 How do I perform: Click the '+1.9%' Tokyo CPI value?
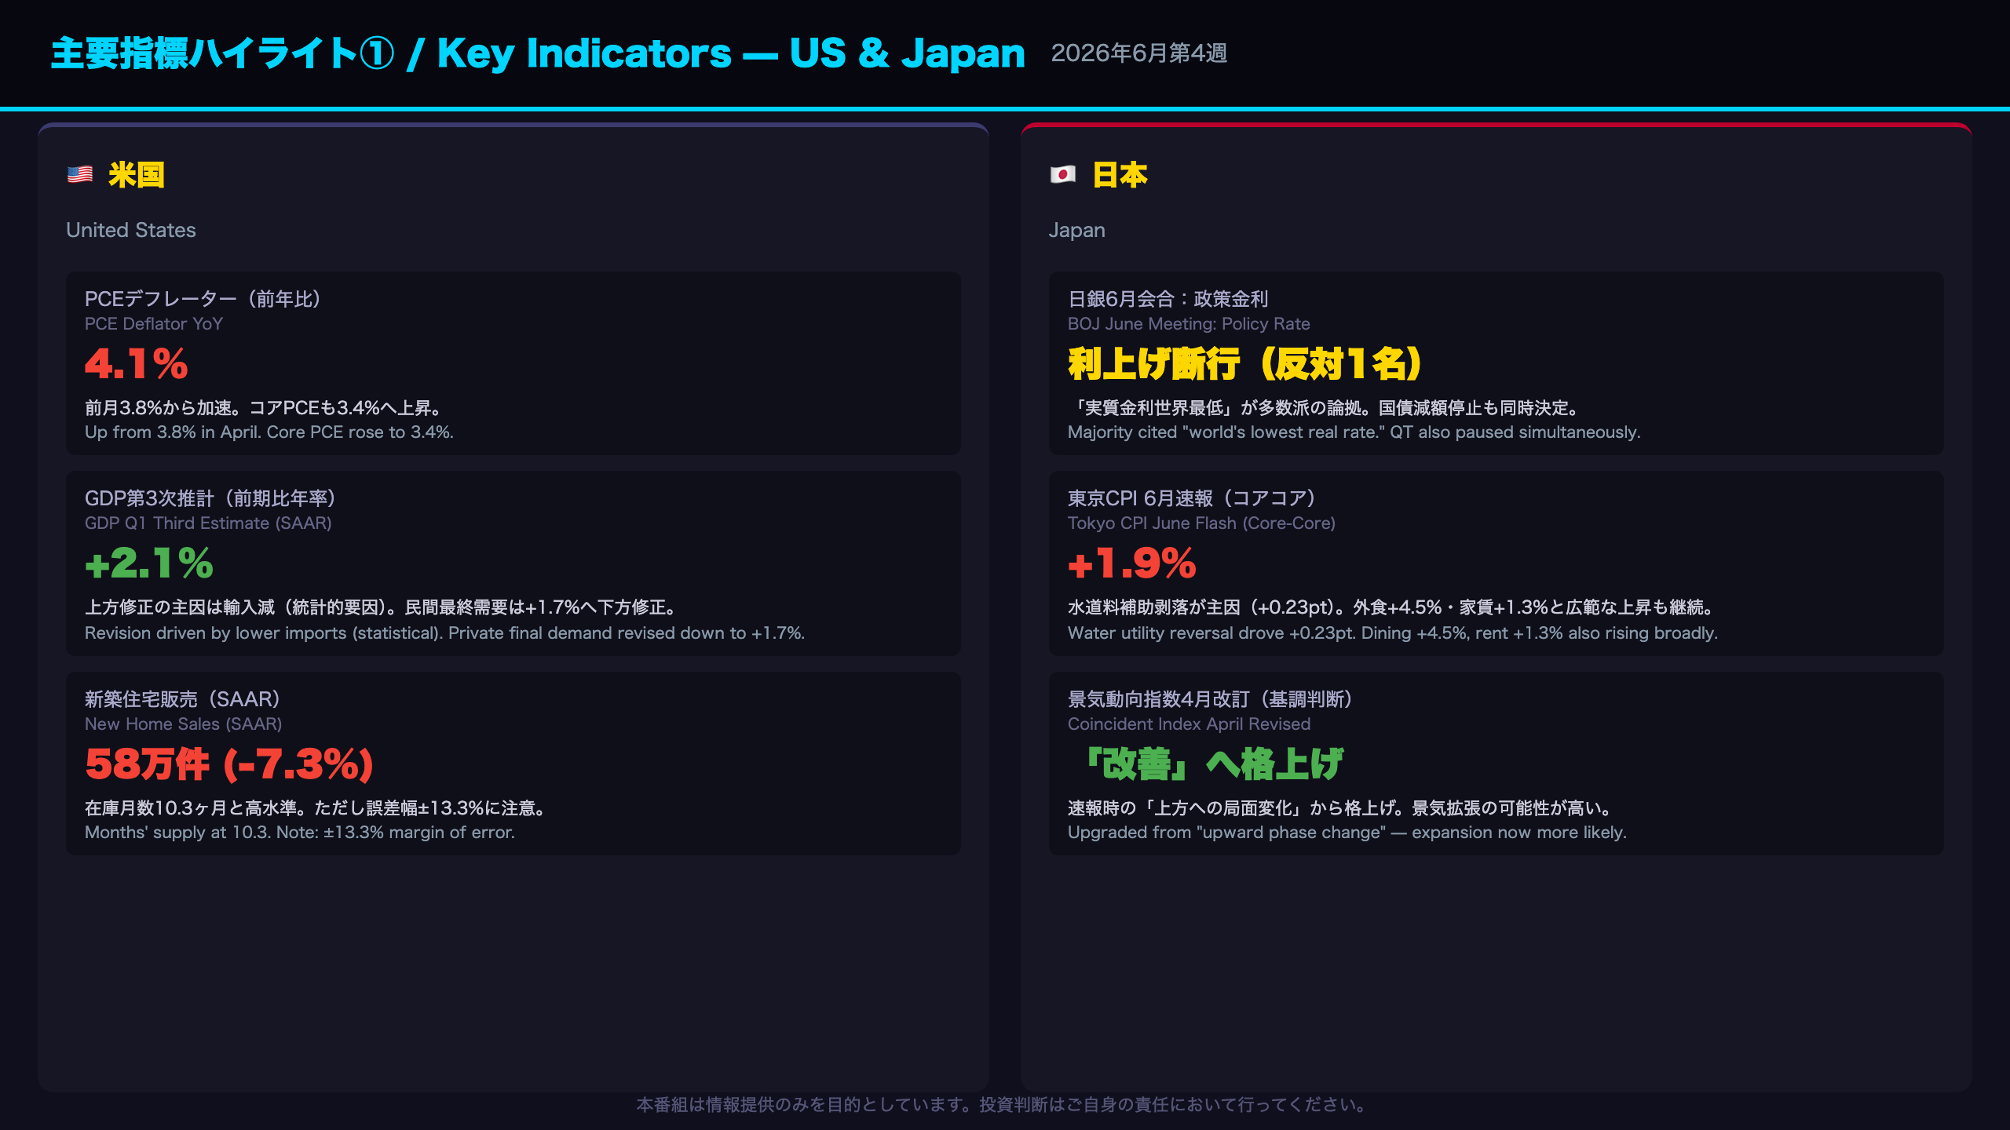point(1132,563)
